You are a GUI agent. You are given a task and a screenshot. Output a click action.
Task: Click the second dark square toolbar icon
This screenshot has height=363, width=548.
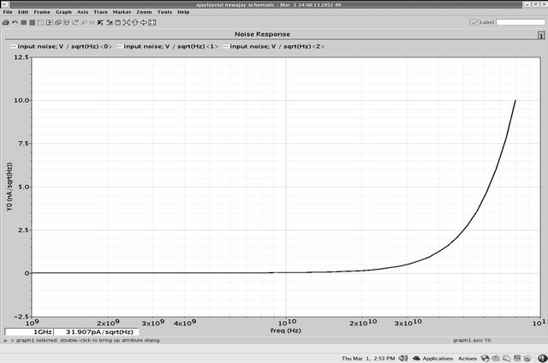pos(33,22)
